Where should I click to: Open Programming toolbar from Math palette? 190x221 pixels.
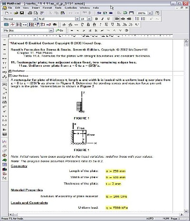pos(43,25)
